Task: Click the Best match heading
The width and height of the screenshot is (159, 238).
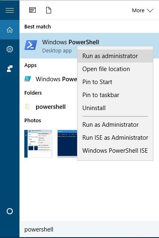Action: pyautogui.click(x=37, y=27)
